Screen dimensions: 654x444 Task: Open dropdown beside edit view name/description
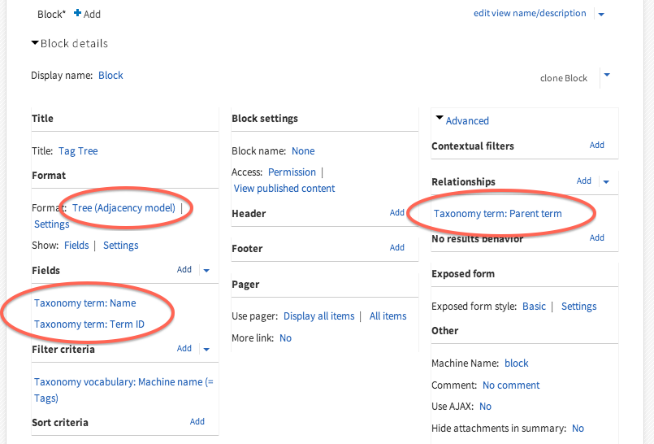pyautogui.click(x=601, y=14)
